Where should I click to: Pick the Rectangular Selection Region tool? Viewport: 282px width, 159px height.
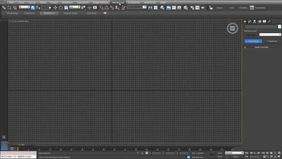[44, 8]
